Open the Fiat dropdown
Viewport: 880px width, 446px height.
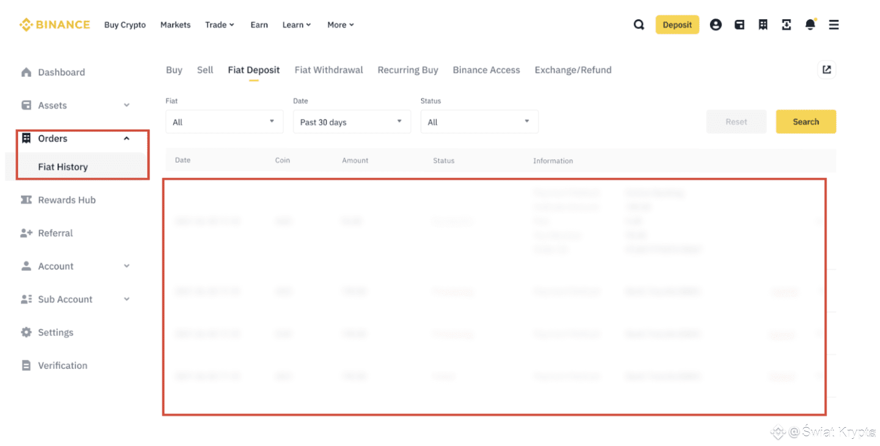coord(224,122)
